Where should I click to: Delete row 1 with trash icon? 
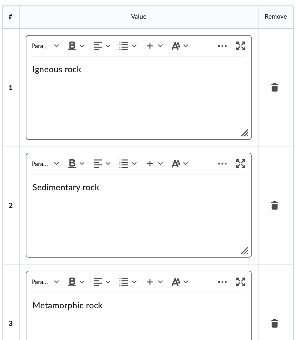pyautogui.click(x=274, y=87)
